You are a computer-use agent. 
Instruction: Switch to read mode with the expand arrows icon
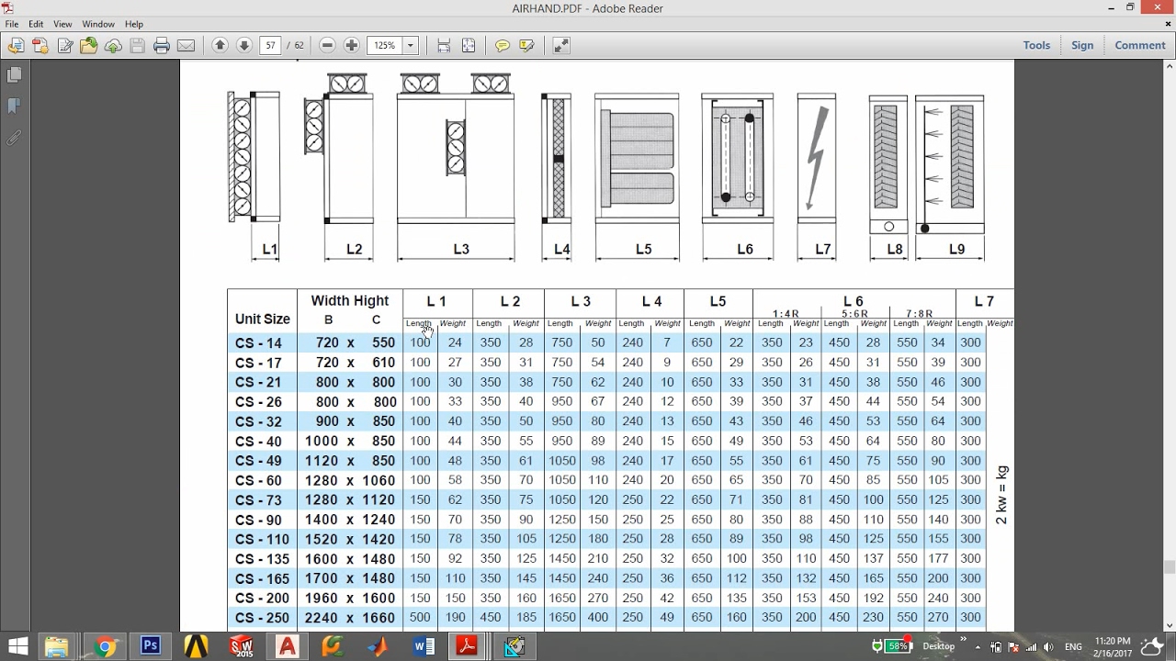click(x=560, y=45)
